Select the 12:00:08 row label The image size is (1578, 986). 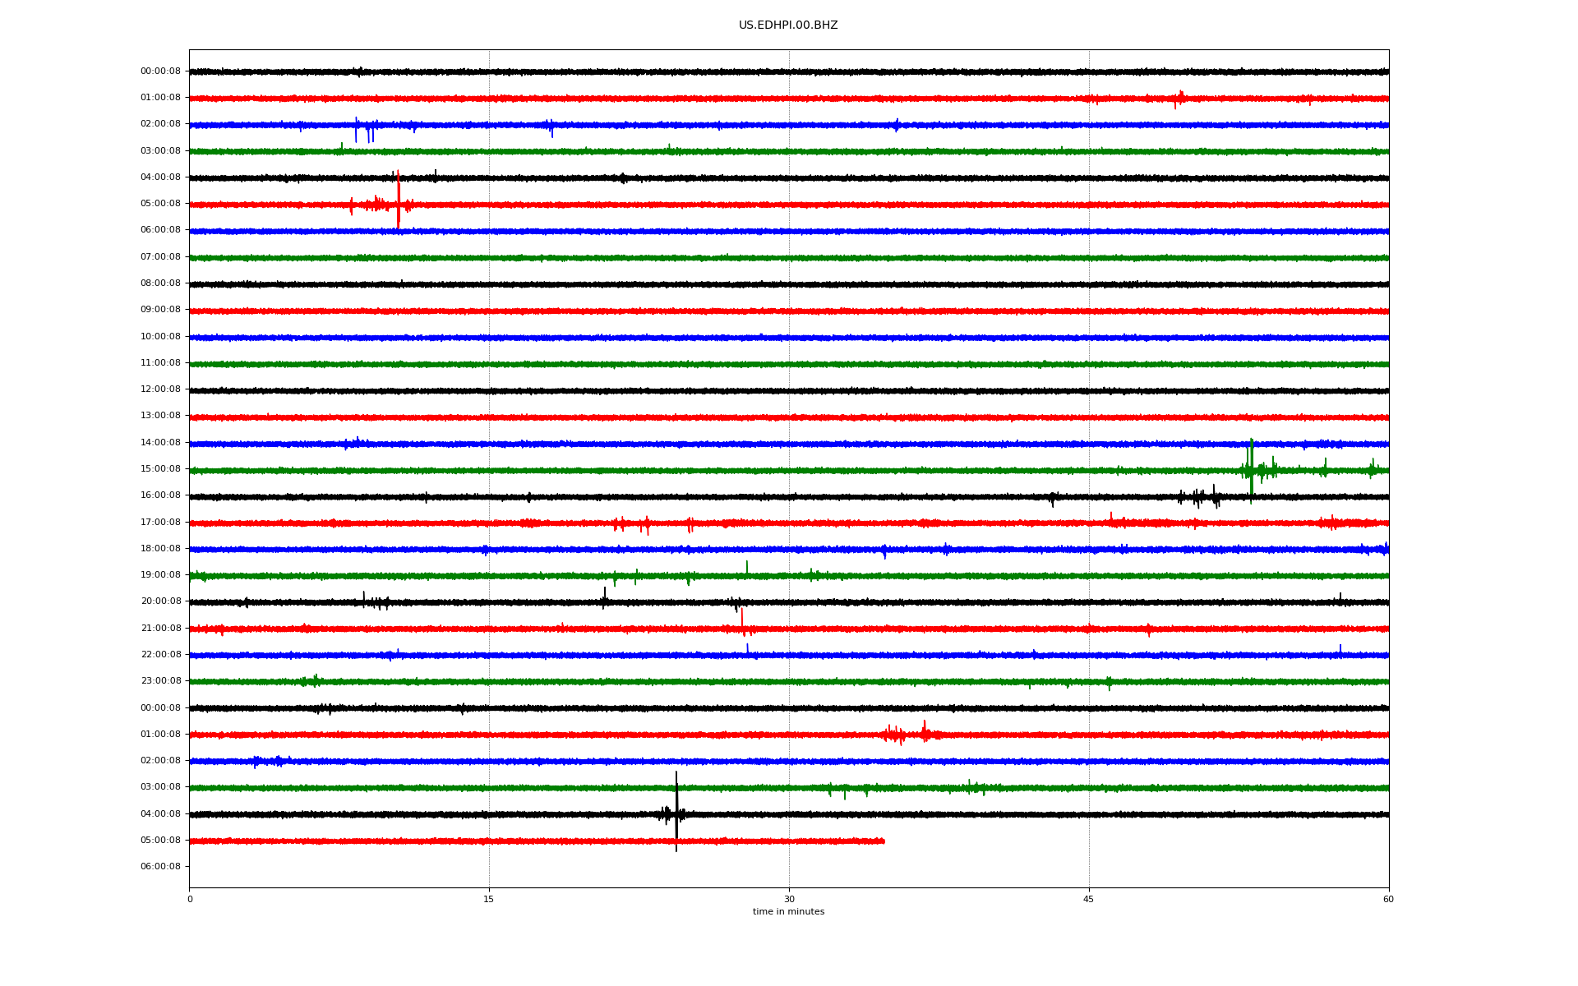[160, 389]
